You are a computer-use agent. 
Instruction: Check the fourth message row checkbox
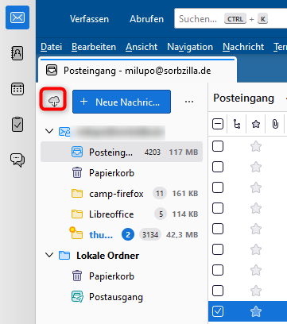tap(218, 208)
